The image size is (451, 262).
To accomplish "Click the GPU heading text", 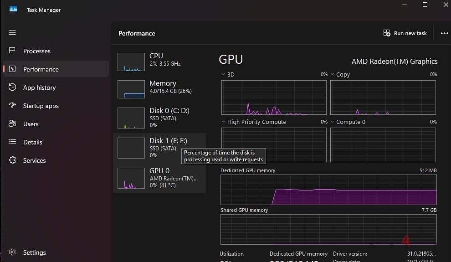I will pos(231,60).
